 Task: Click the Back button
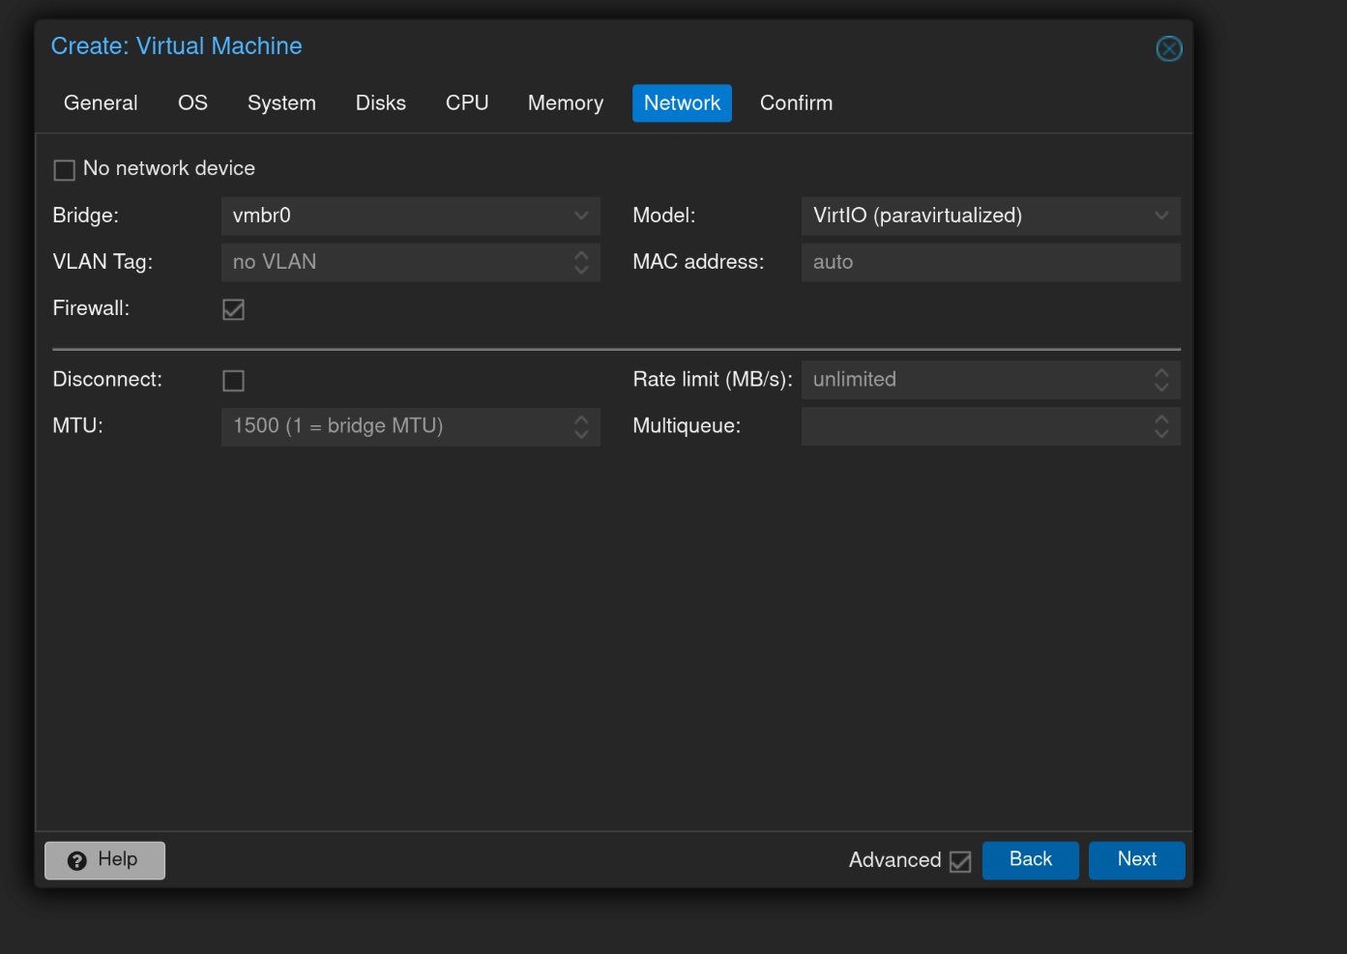pyautogui.click(x=1031, y=860)
